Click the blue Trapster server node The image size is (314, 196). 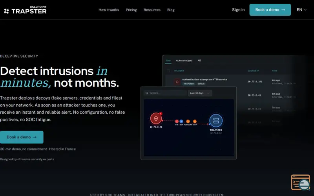[x=216, y=121]
